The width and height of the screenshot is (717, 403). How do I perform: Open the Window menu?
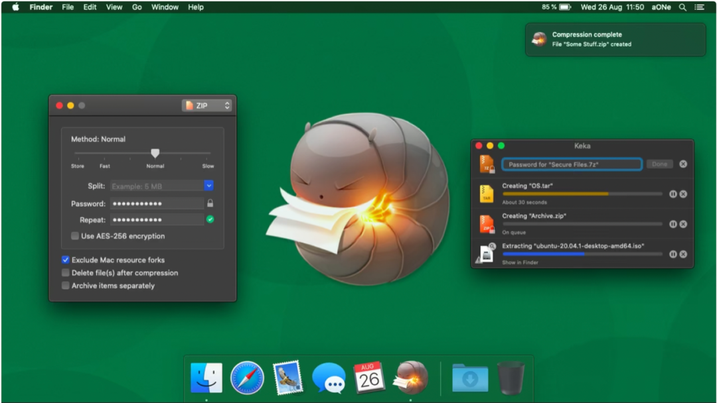point(165,7)
